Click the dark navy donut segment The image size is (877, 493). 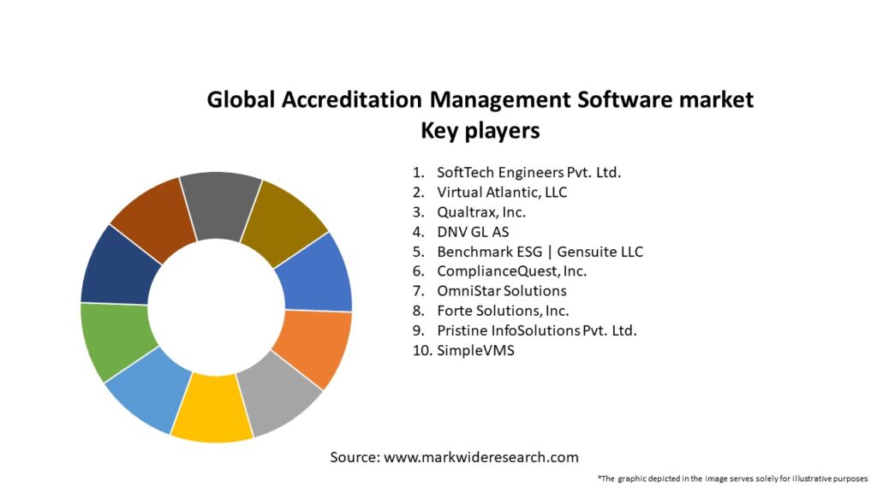pos(119,266)
